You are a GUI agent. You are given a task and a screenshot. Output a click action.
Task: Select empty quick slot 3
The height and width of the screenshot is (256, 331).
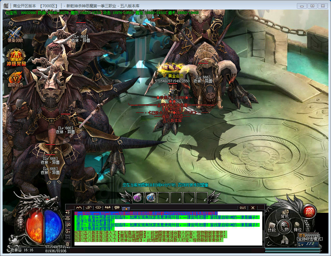pos(164,198)
